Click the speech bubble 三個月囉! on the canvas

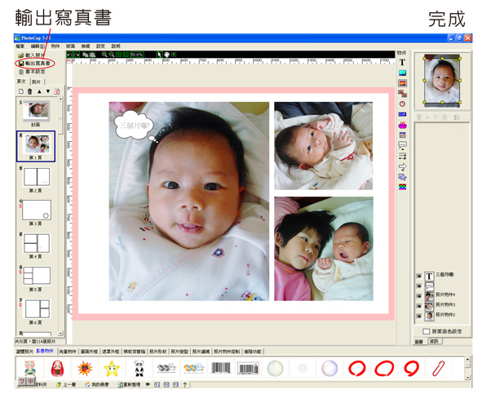[135, 126]
